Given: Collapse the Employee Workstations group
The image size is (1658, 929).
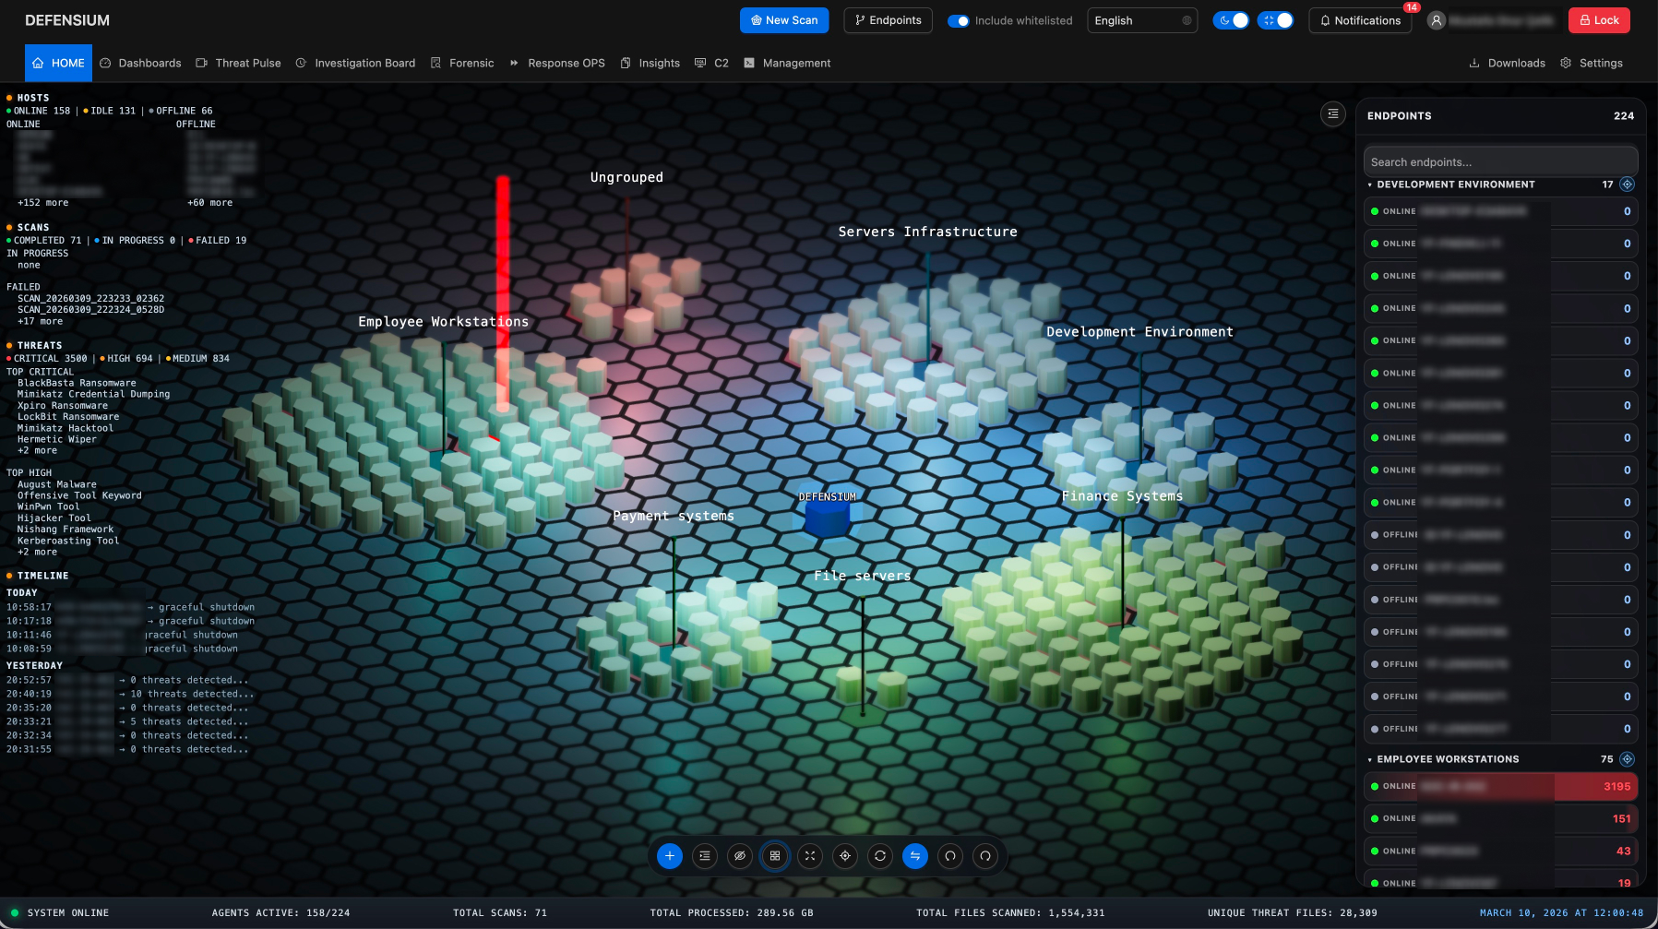Looking at the screenshot, I should point(1370,759).
